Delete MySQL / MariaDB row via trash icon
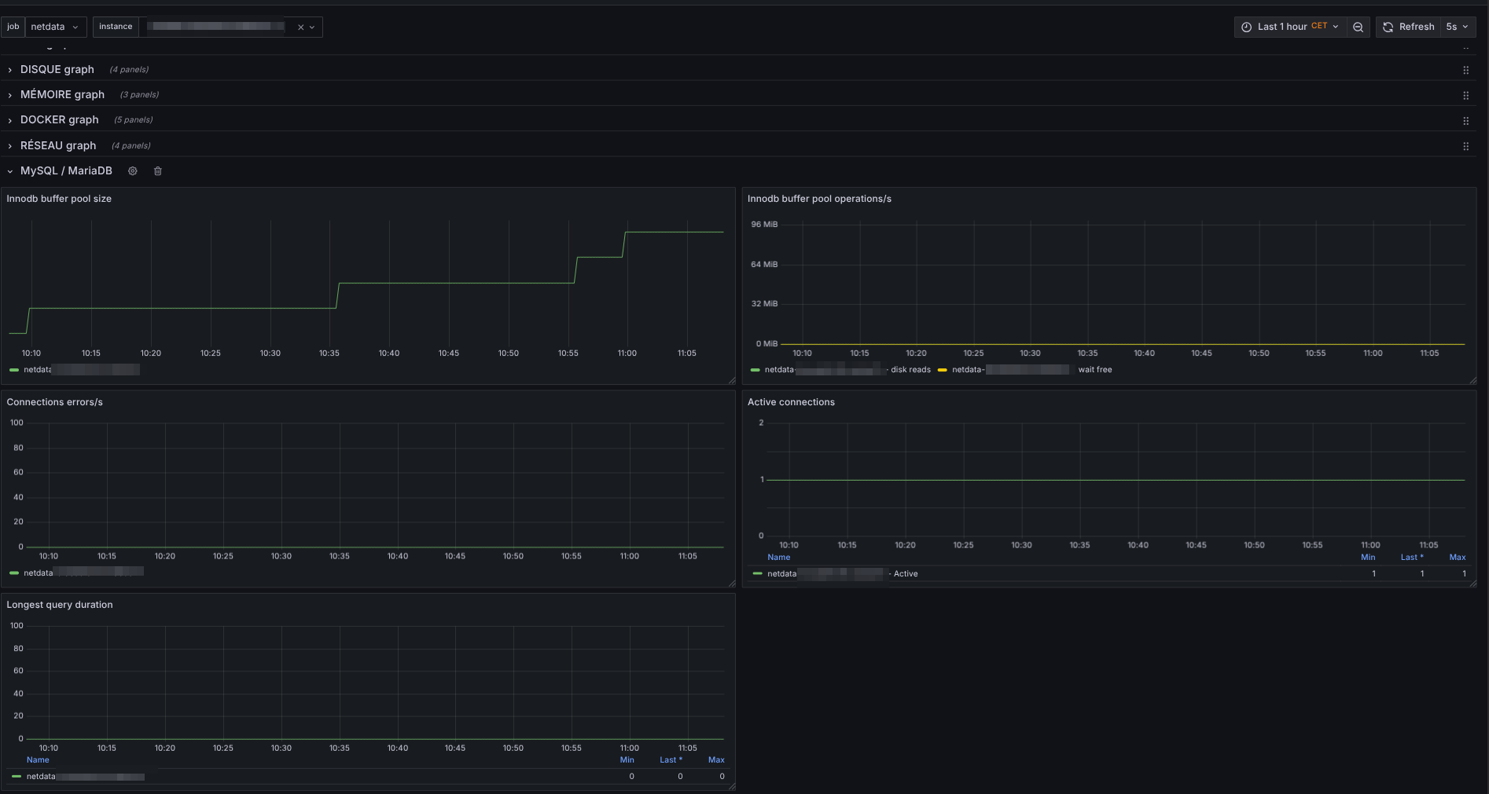1489x794 pixels. point(158,171)
